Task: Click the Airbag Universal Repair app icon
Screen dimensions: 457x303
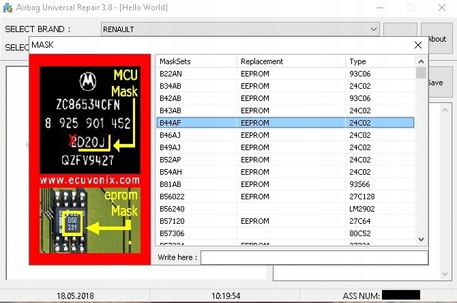Action: pyautogui.click(x=8, y=8)
